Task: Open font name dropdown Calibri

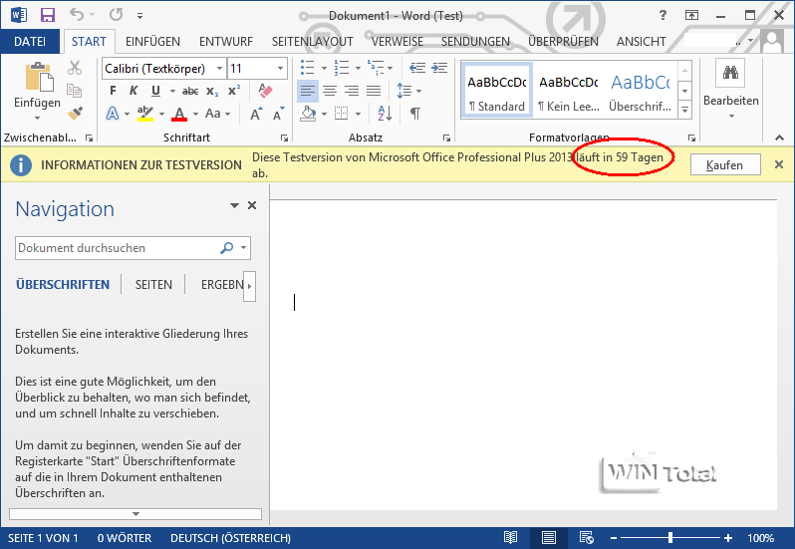Action: click(x=219, y=69)
